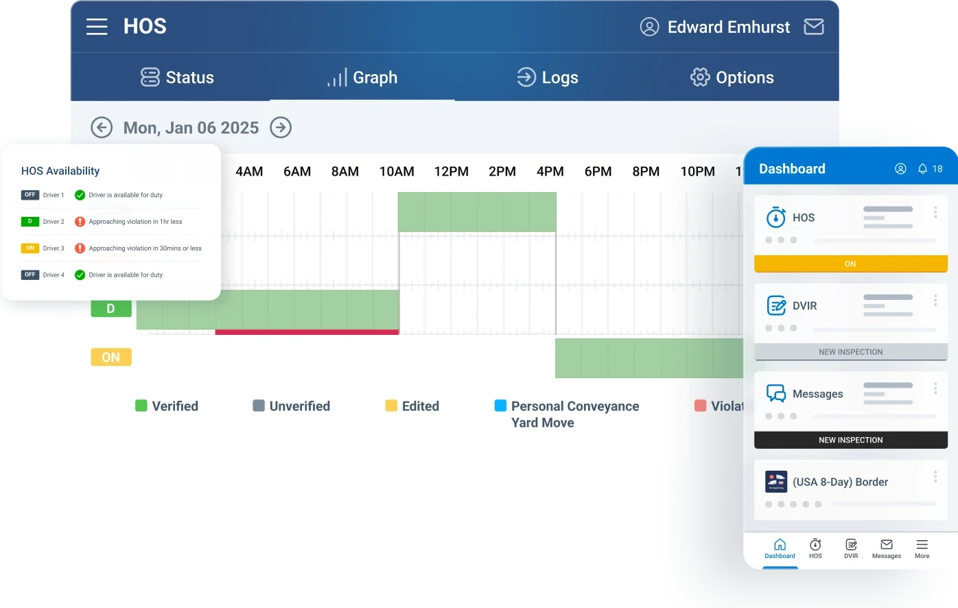Open the Options tab
The width and height of the screenshot is (958, 608).
(732, 77)
